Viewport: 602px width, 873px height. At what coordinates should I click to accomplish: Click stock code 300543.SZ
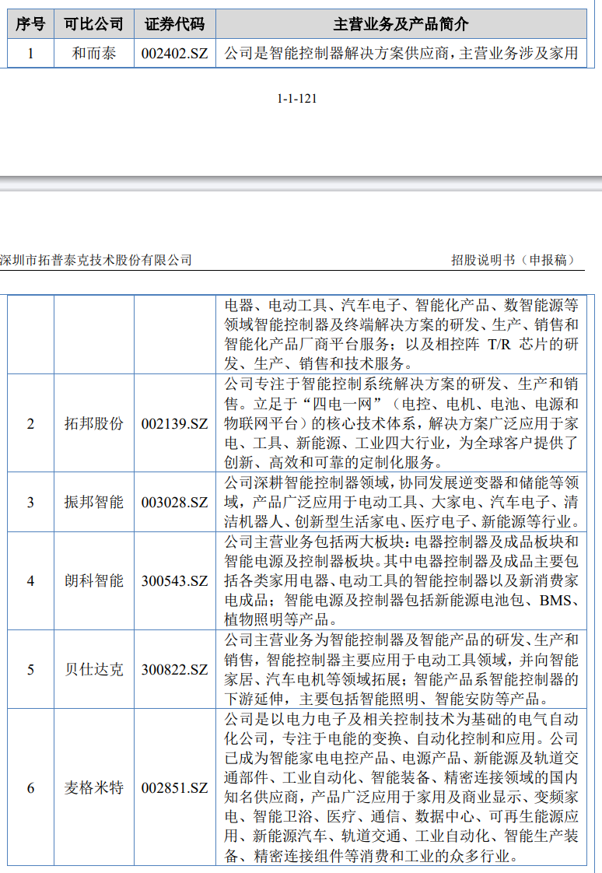tap(174, 581)
